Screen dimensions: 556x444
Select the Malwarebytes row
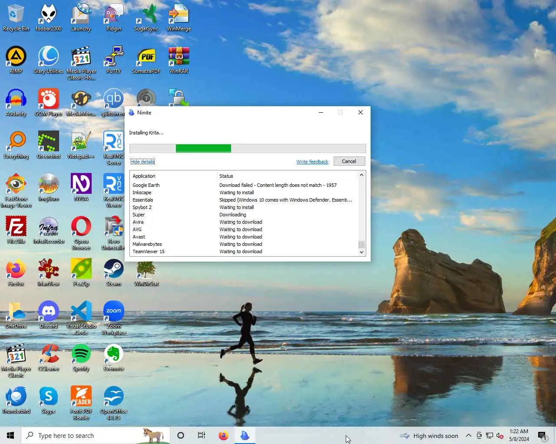pos(244,244)
